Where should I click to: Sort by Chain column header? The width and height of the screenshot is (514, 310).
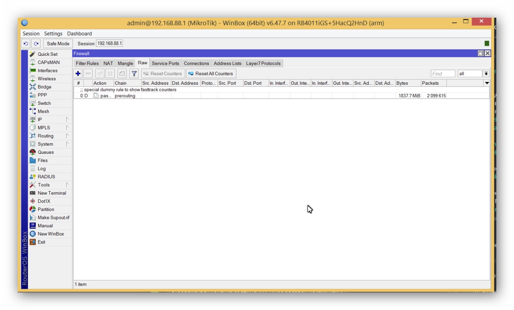127,83
